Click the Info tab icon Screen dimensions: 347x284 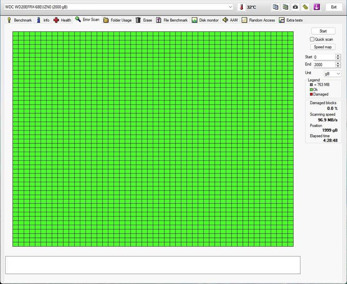39,20
